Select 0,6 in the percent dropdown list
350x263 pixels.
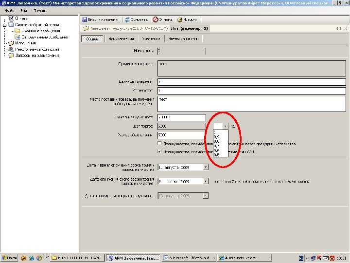coord(221,150)
